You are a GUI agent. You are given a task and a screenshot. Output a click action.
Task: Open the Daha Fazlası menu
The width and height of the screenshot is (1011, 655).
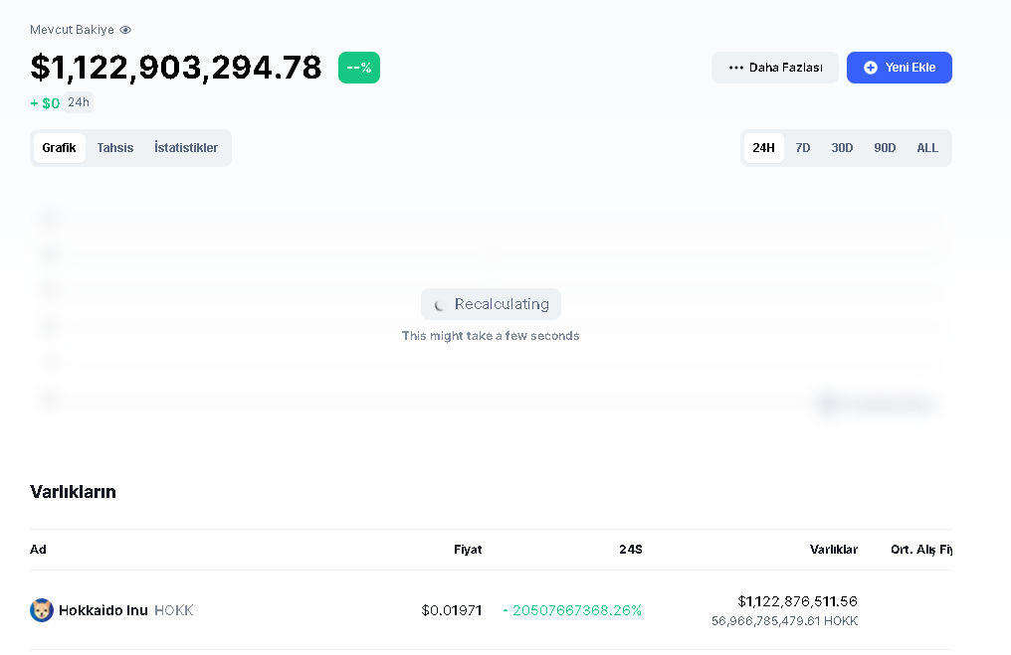[x=775, y=68]
